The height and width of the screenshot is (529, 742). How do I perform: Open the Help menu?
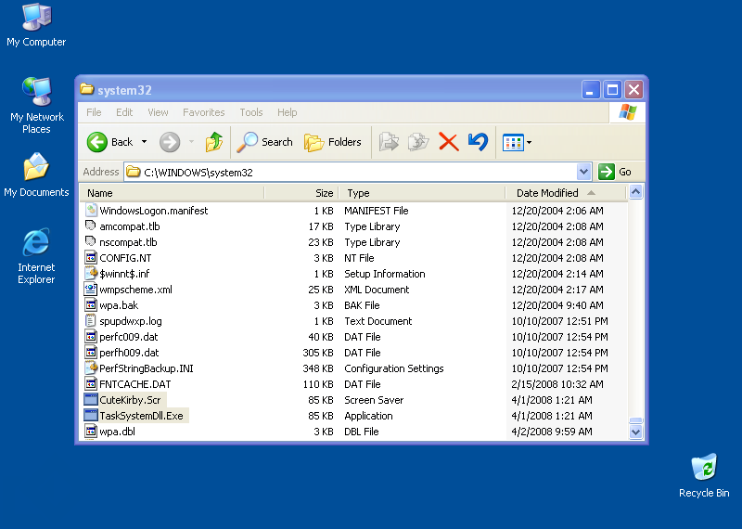coord(288,112)
